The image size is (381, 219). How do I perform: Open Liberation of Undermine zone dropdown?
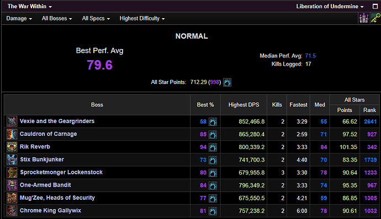pyautogui.click(x=330, y=6)
